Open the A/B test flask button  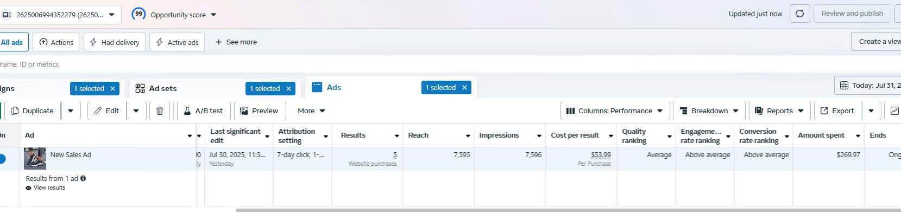click(204, 111)
